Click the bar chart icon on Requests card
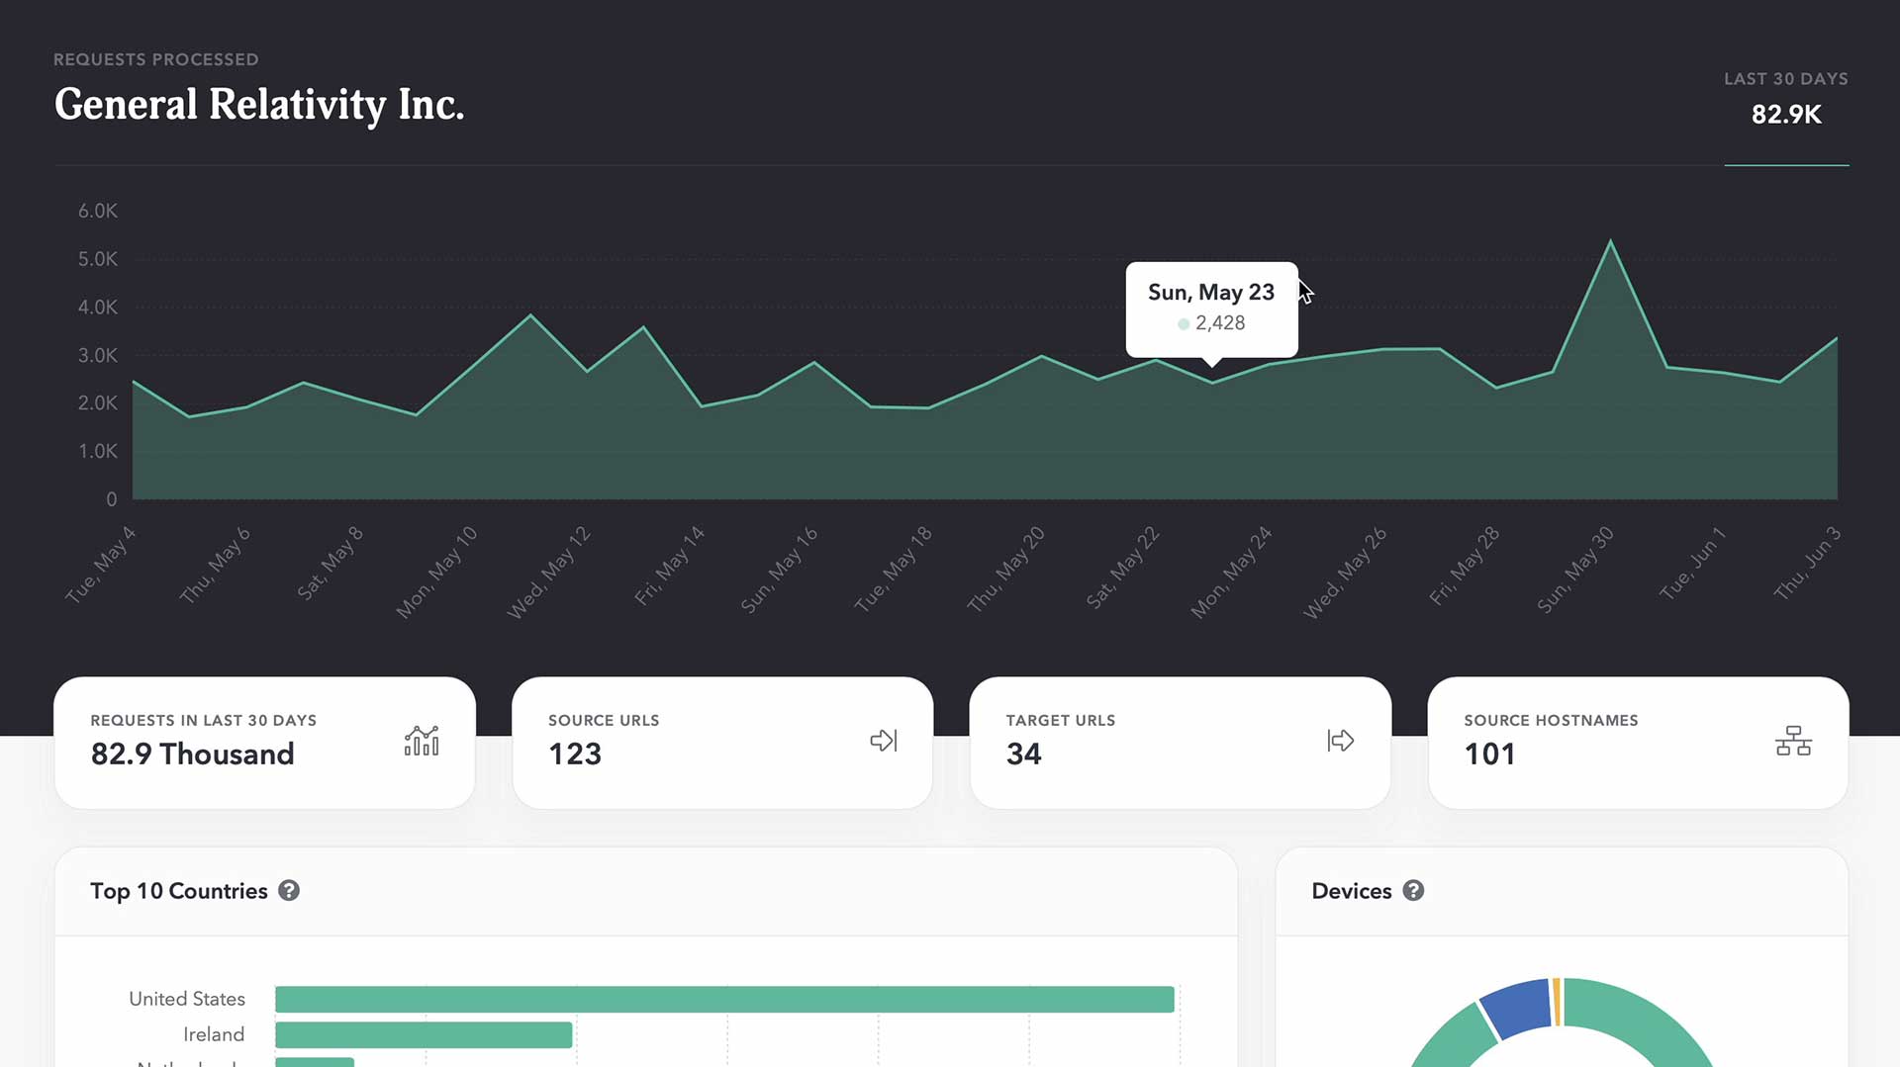The image size is (1900, 1067). coord(421,740)
